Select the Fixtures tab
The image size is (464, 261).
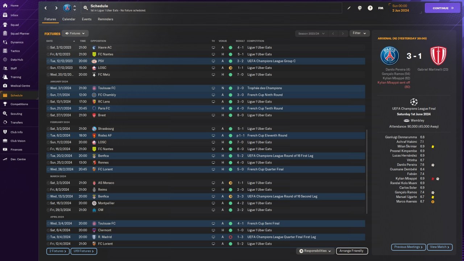50,19
